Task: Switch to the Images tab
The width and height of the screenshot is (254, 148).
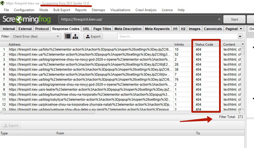Action: 194,29
